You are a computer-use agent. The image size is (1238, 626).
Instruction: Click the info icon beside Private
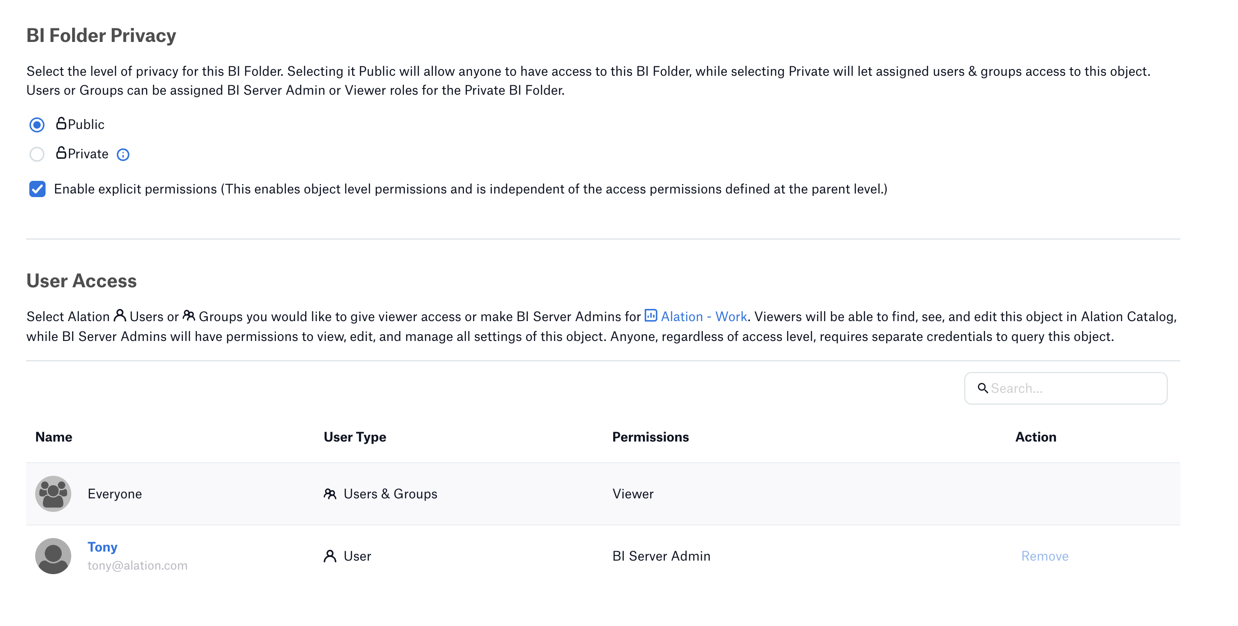click(123, 154)
